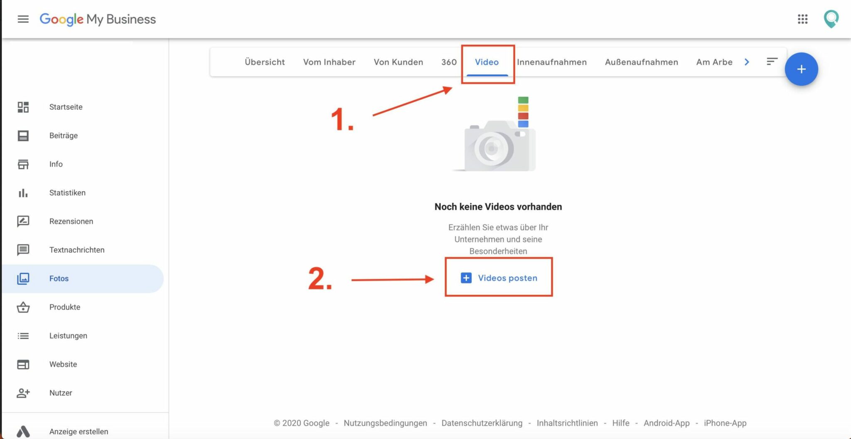Open the Datenschutzerklärung footer link
The width and height of the screenshot is (851, 439).
(x=482, y=423)
